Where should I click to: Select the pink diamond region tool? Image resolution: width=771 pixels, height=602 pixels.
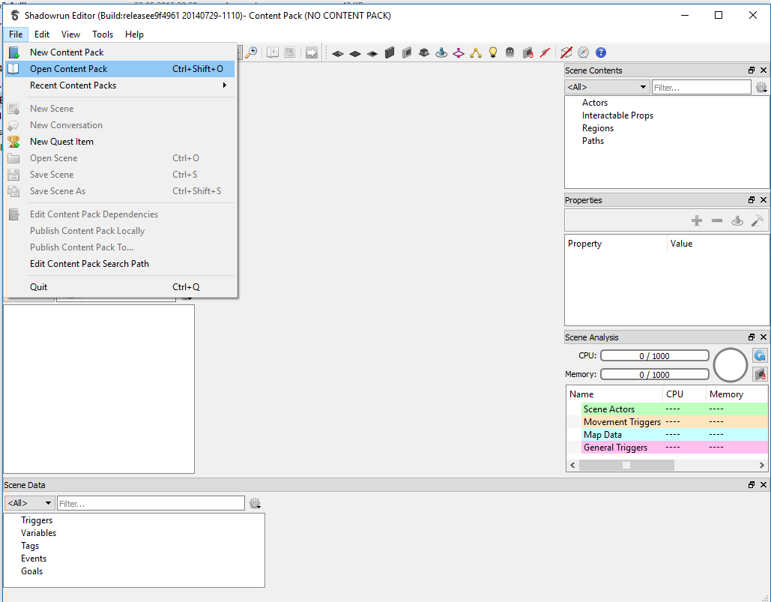[459, 52]
